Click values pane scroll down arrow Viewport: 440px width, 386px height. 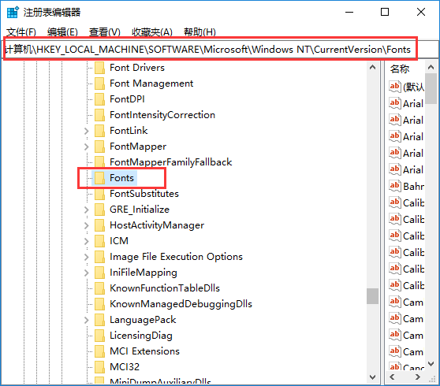(x=431, y=364)
